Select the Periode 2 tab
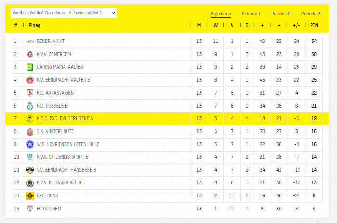The width and height of the screenshot is (337, 223). click(x=281, y=14)
